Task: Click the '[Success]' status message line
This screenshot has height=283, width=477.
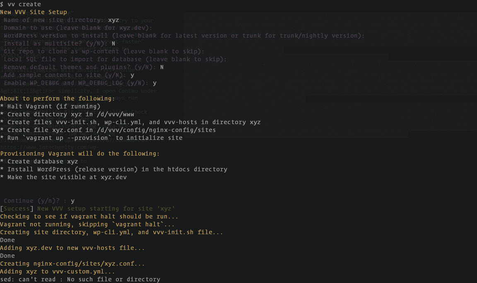Action: (x=88, y=209)
